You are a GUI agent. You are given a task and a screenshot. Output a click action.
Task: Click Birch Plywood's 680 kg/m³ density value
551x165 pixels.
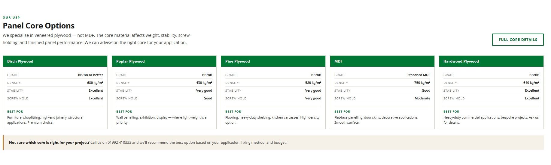(x=95, y=83)
